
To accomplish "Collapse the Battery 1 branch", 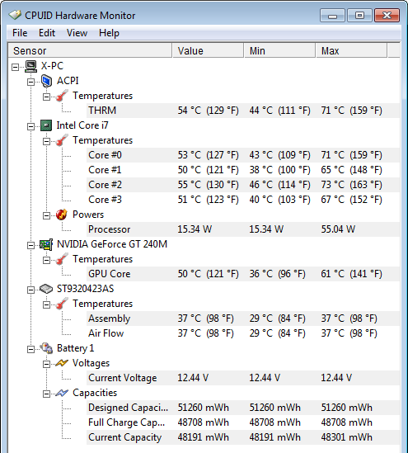I will (30, 350).
